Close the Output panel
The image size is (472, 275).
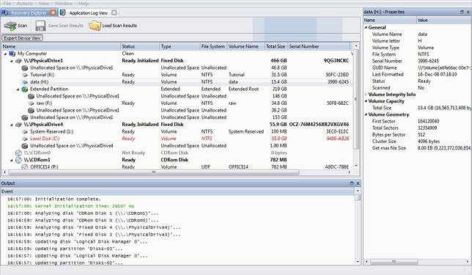pos(358,183)
